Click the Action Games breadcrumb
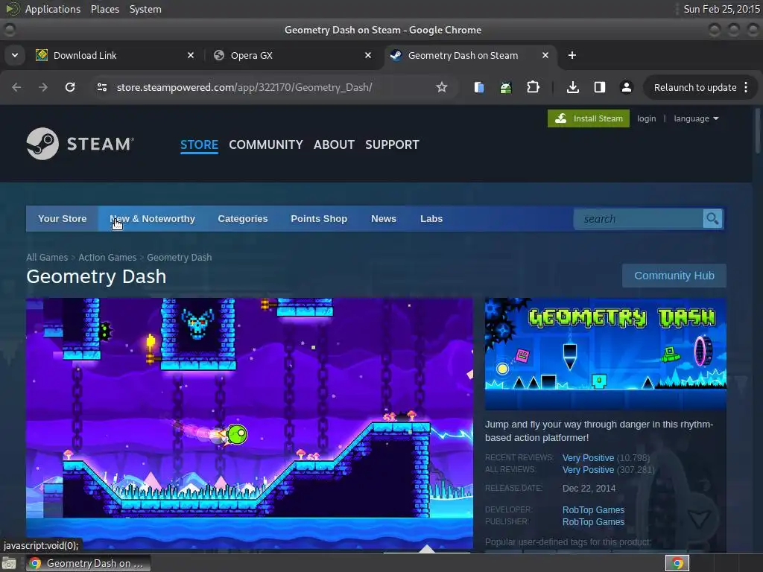This screenshot has height=572, width=763. coord(107,257)
